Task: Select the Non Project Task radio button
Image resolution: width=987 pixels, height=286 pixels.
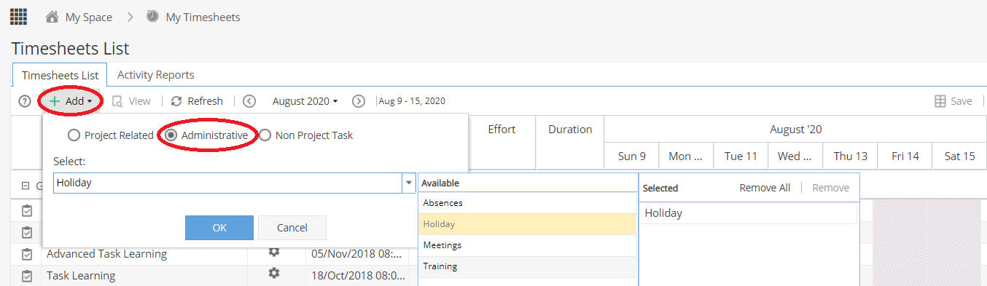Action: tap(265, 135)
